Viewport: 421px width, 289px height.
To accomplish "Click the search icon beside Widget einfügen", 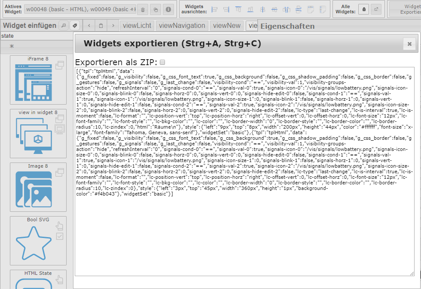I will coord(63,26).
